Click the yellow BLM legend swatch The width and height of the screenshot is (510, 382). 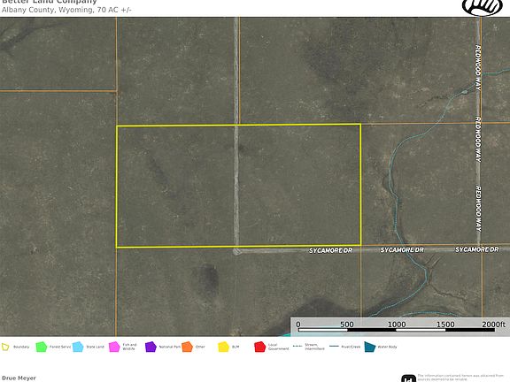click(223, 347)
